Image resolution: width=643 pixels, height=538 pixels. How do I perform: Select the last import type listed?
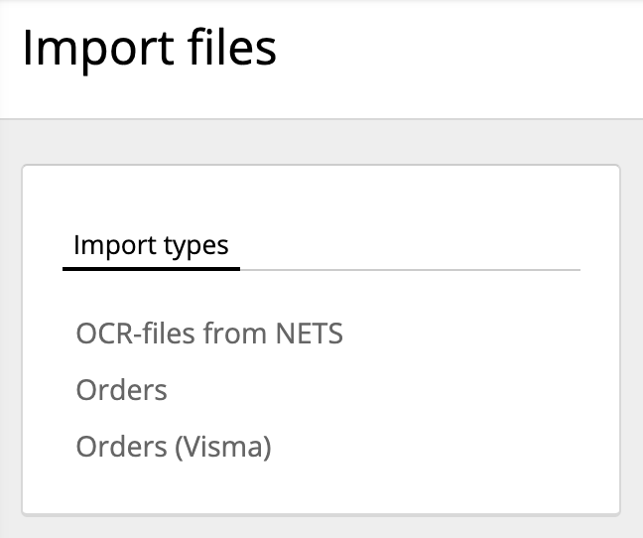(174, 448)
